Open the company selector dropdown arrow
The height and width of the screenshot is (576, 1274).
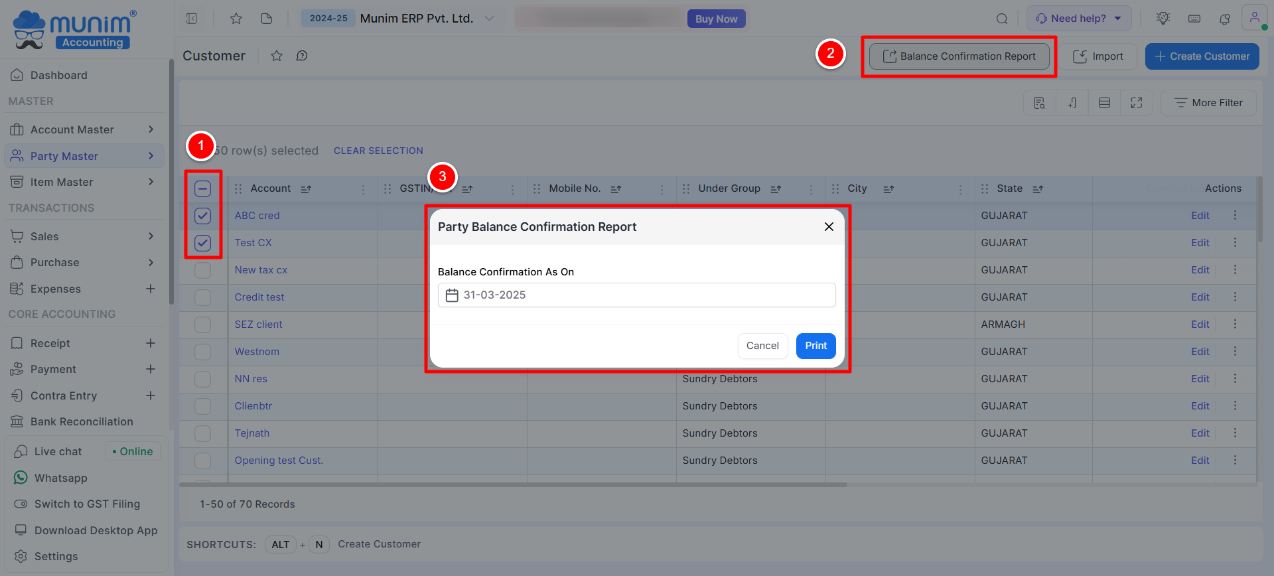[x=489, y=19]
